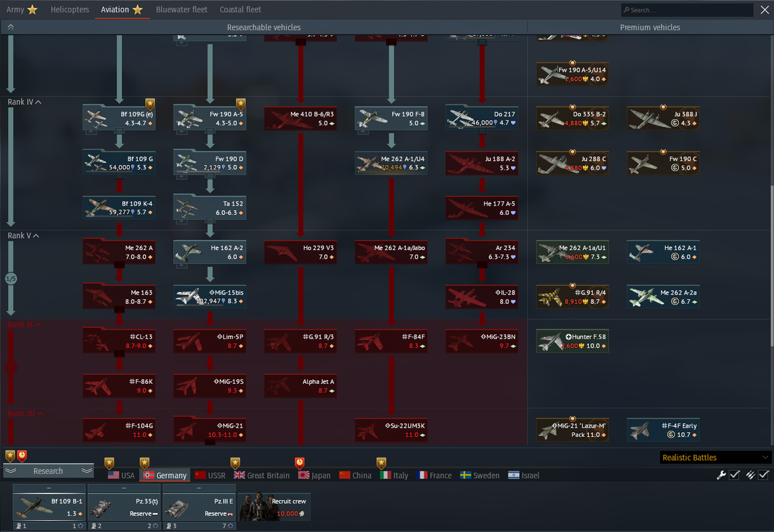Choose the China nation tab

click(x=355, y=475)
